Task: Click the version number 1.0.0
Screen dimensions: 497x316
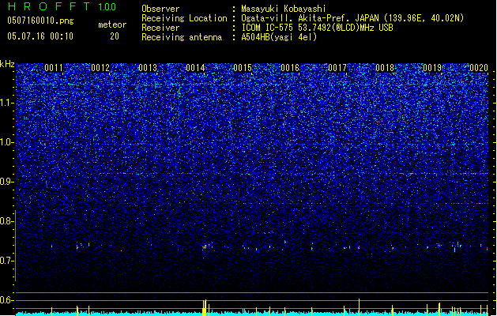Action: coord(107,7)
